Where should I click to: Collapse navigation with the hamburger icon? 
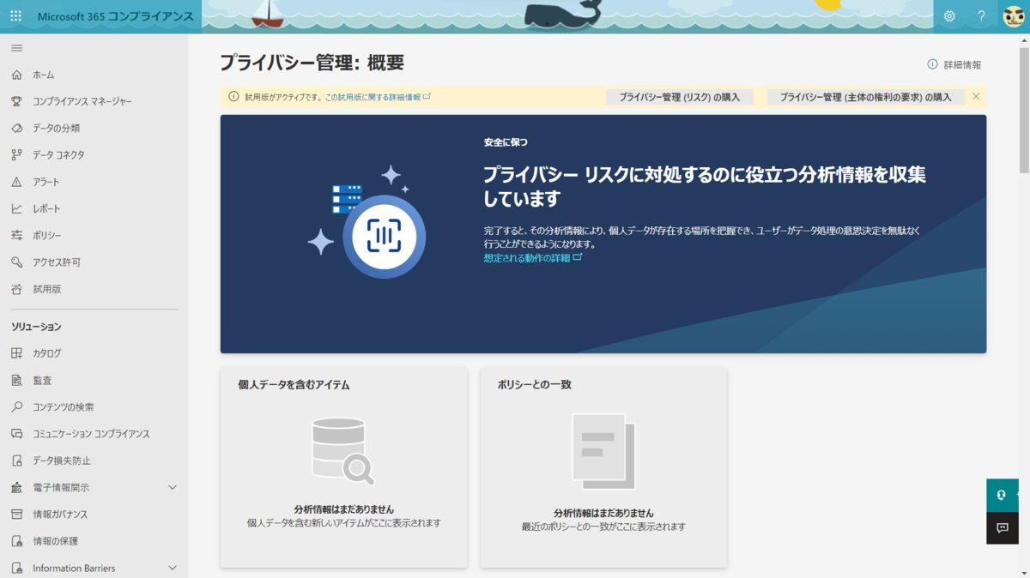(x=16, y=48)
